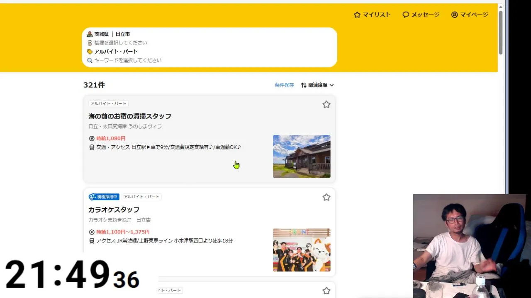
Task: Click the yellow tag icon in search box
Action: click(x=90, y=51)
